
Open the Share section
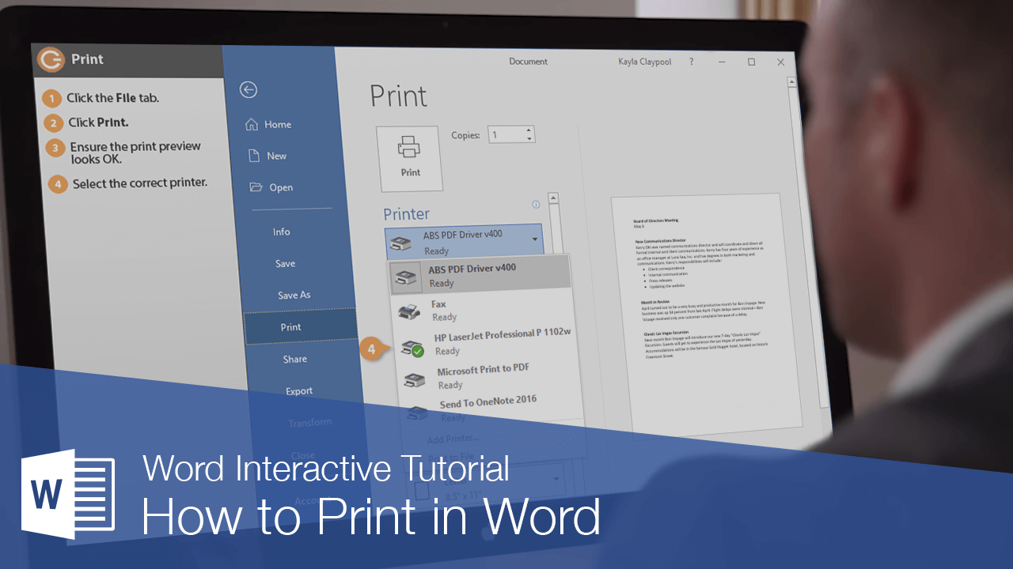pyautogui.click(x=294, y=359)
